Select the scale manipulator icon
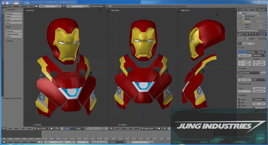268x145 pixels. point(74,129)
